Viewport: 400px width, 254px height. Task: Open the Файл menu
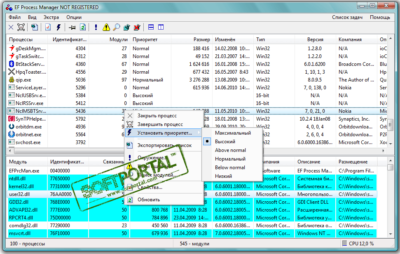[14, 17]
